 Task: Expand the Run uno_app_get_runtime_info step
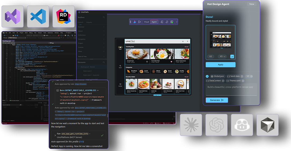coord(55,135)
